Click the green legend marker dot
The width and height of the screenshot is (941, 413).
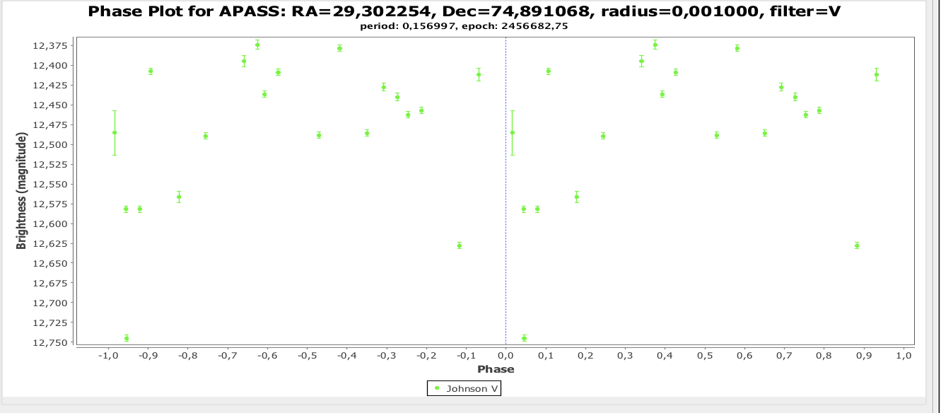[x=437, y=388]
